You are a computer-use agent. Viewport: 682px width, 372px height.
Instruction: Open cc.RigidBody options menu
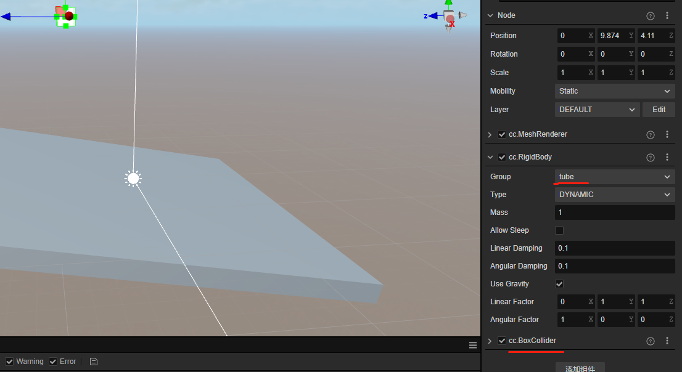(x=667, y=157)
